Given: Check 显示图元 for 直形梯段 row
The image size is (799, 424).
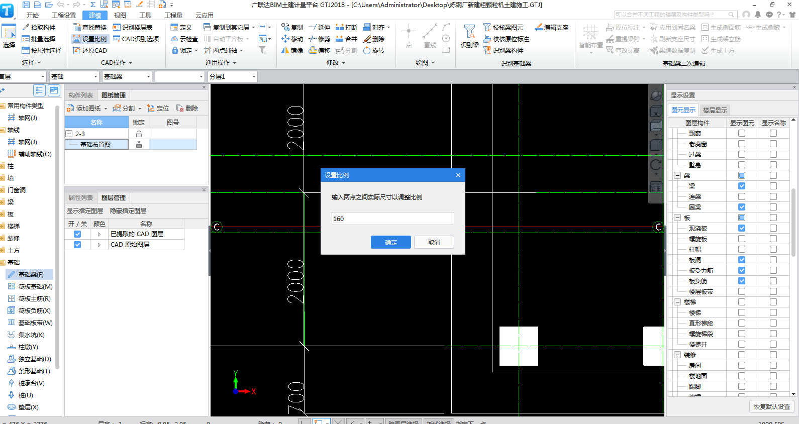Looking at the screenshot, I should pos(742,323).
